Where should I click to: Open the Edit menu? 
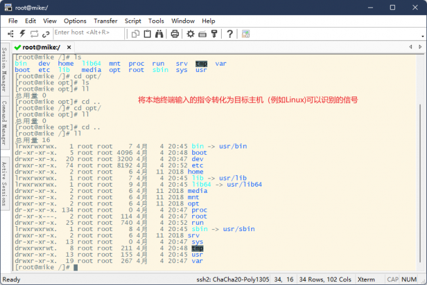(x=30, y=21)
